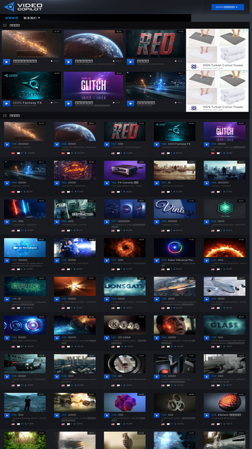This screenshot has width=252, height=449.
Task: Open the lower Turkish Cotton Towels ad
Action: tap(217, 91)
